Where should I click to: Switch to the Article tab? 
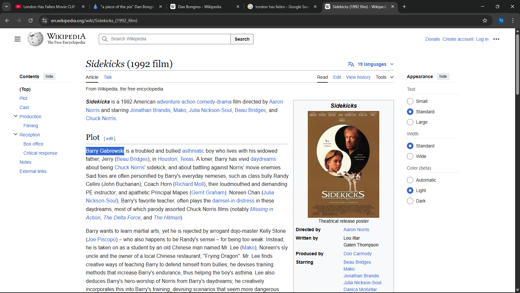[92, 77]
